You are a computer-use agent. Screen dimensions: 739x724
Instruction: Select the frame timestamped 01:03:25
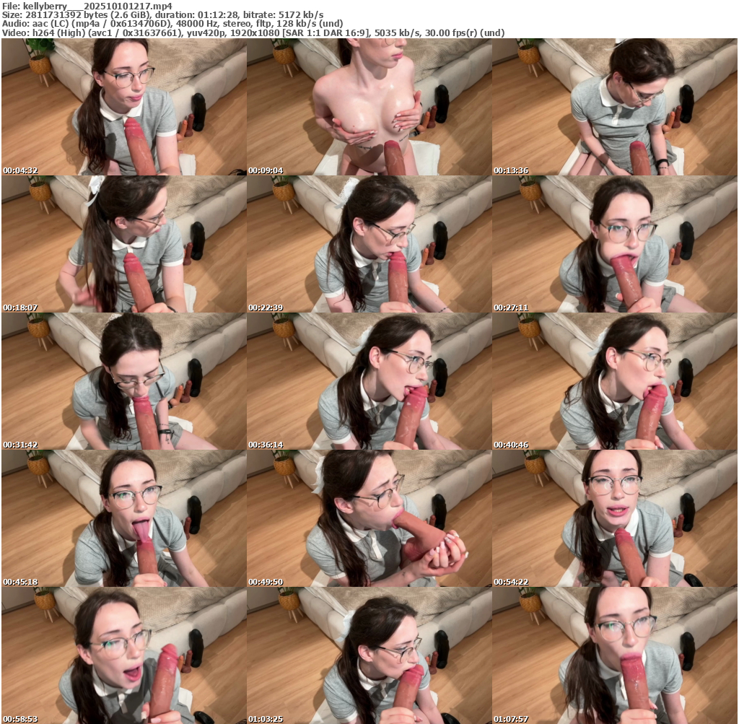click(369, 655)
